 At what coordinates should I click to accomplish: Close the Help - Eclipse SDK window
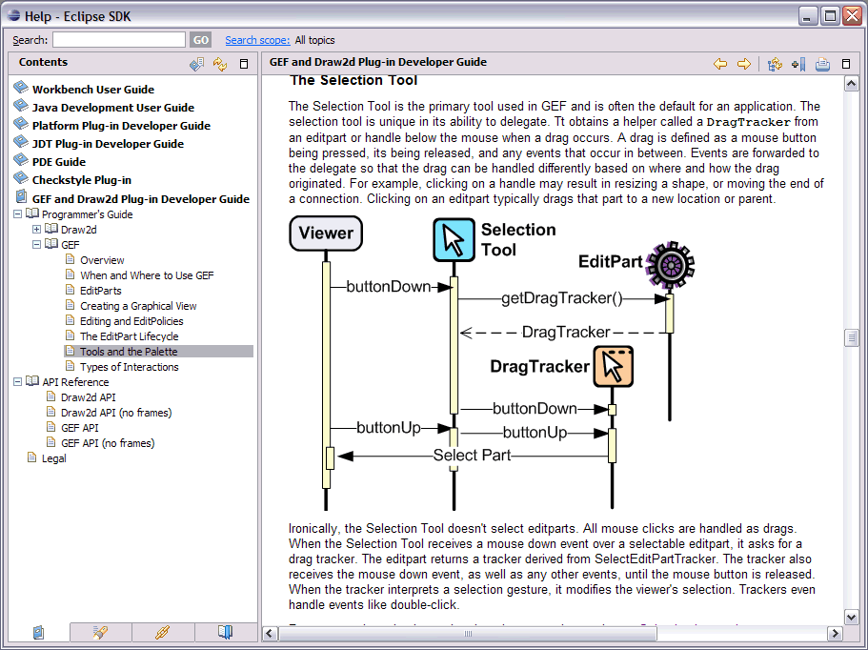tap(852, 16)
